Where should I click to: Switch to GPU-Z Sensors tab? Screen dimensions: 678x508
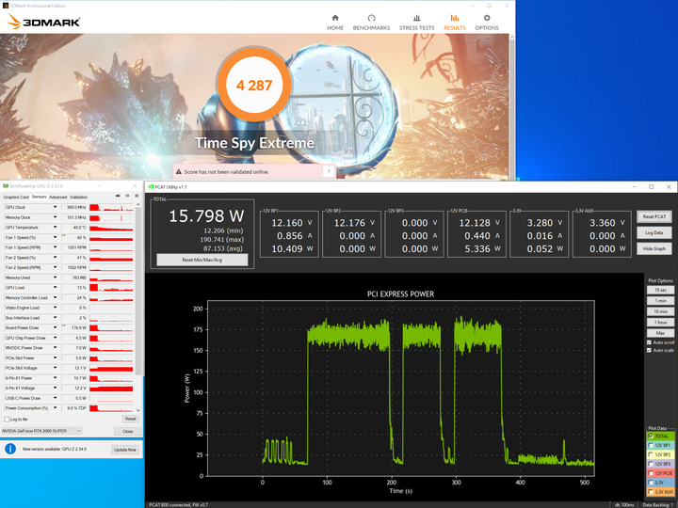[x=39, y=197]
